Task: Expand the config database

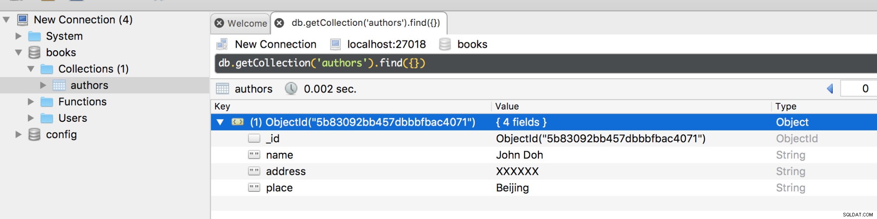Action: point(18,134)
